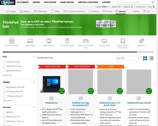
Task: Open Clearance tag icon
Action: click(141, 41)
